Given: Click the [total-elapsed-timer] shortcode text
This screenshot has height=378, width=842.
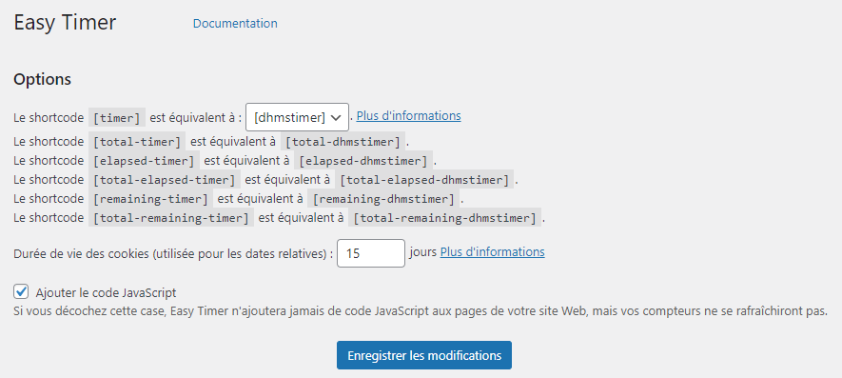Looking at the screenshot, I should 164,180.
